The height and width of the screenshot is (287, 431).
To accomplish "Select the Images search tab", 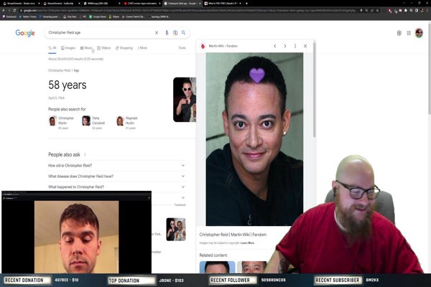I will tap(68, 48).
